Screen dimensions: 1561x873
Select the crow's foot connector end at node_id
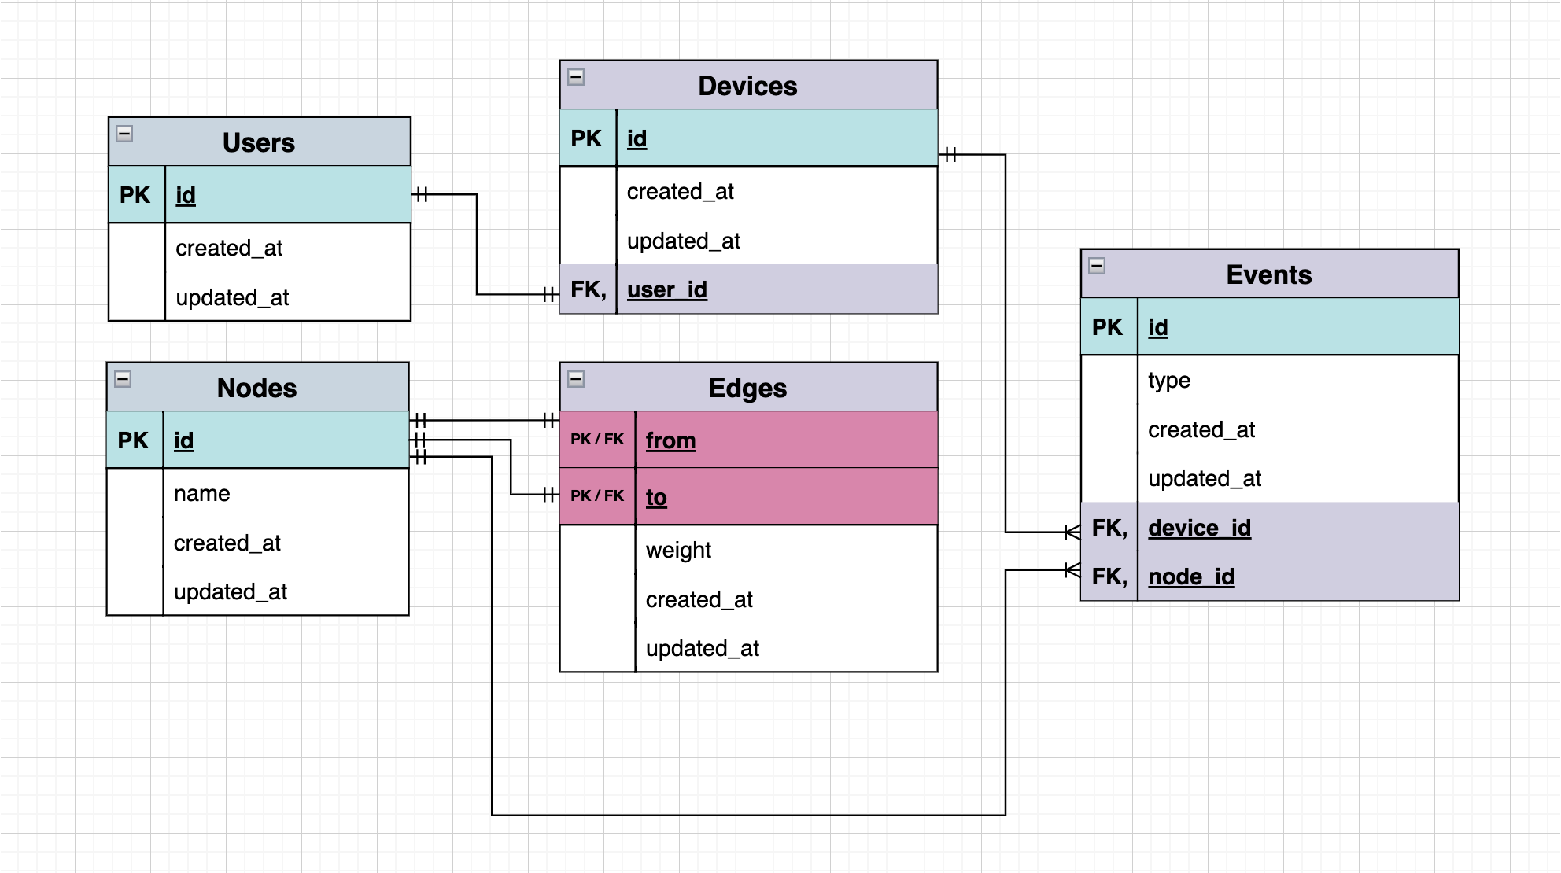tap(1072, 570)
